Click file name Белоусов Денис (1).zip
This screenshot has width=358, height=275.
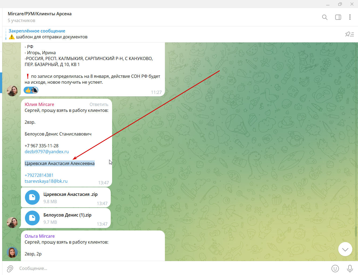[x=67, y=215]
